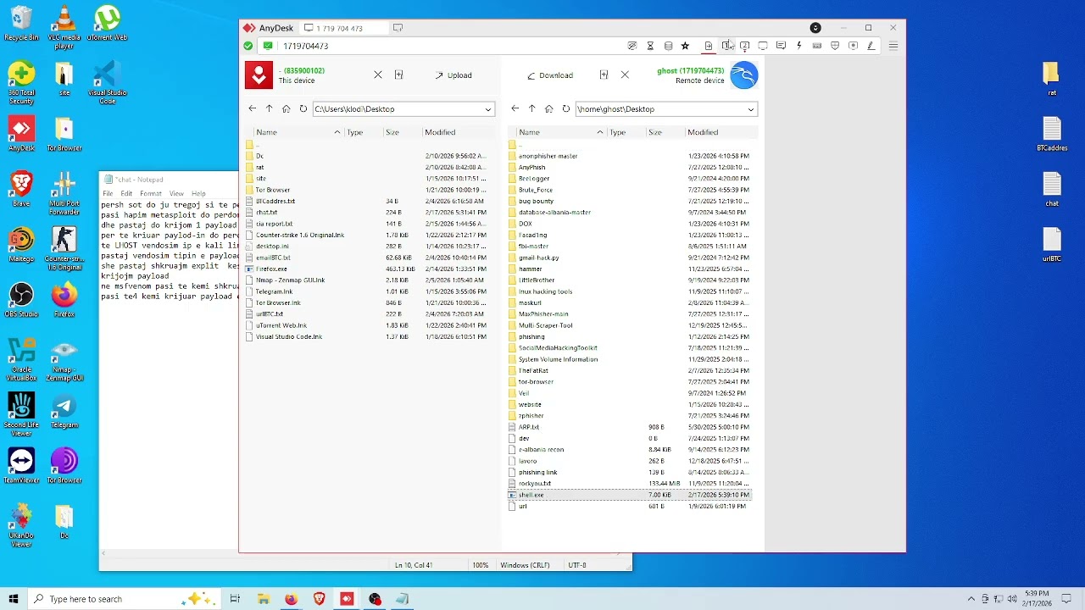Viewport: 1085px width, 610px height.
Task: Select desktop.ini in the local file list
Action: tap(272, 247)
